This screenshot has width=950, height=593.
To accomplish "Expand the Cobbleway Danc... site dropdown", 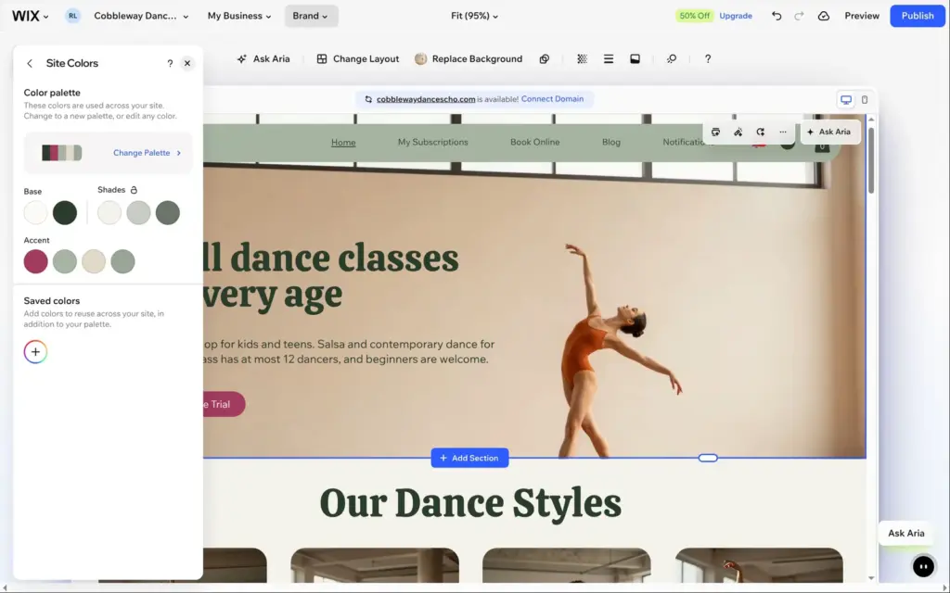I will coord(141,16).
